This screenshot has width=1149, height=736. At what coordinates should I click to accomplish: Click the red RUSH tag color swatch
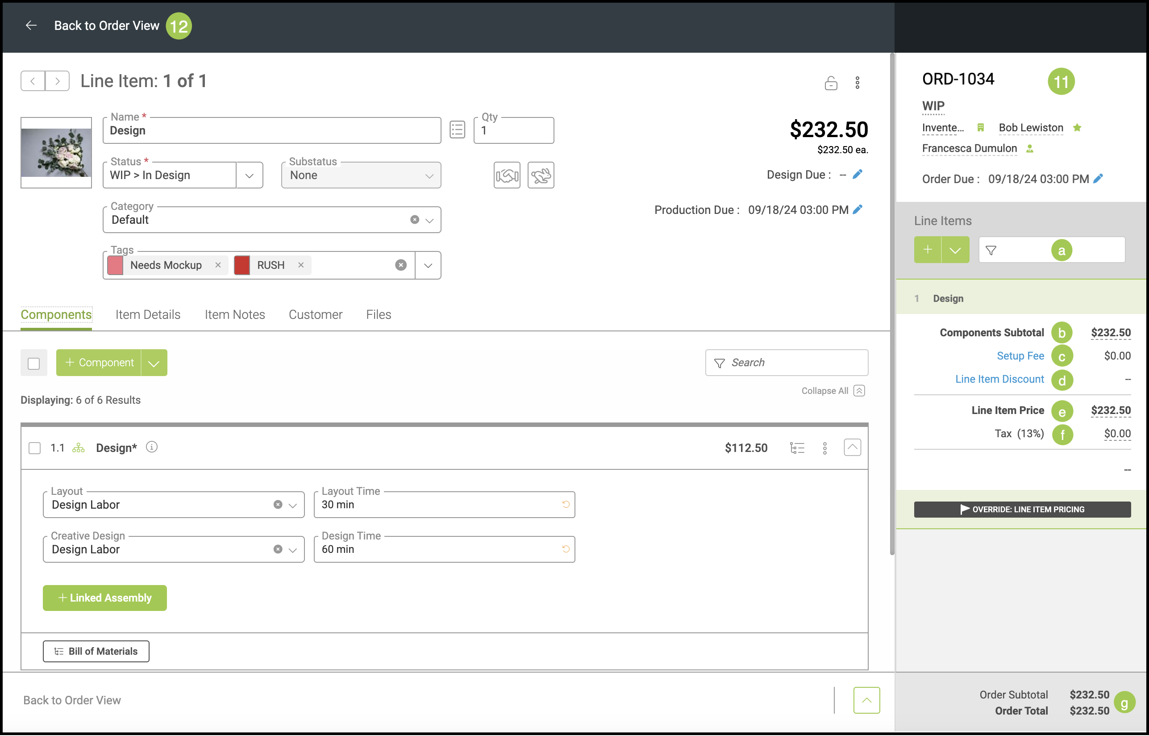coord(242,265)
